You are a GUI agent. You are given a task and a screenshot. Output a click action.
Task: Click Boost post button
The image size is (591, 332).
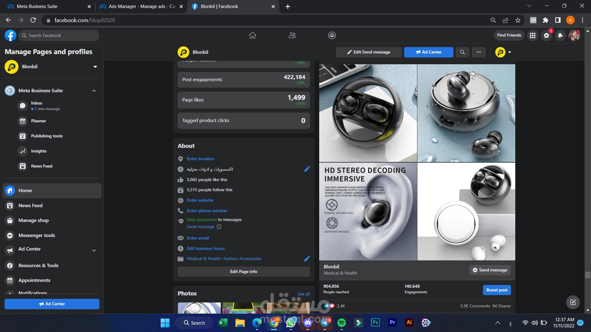pyautogui.click(x=497, y=290)
